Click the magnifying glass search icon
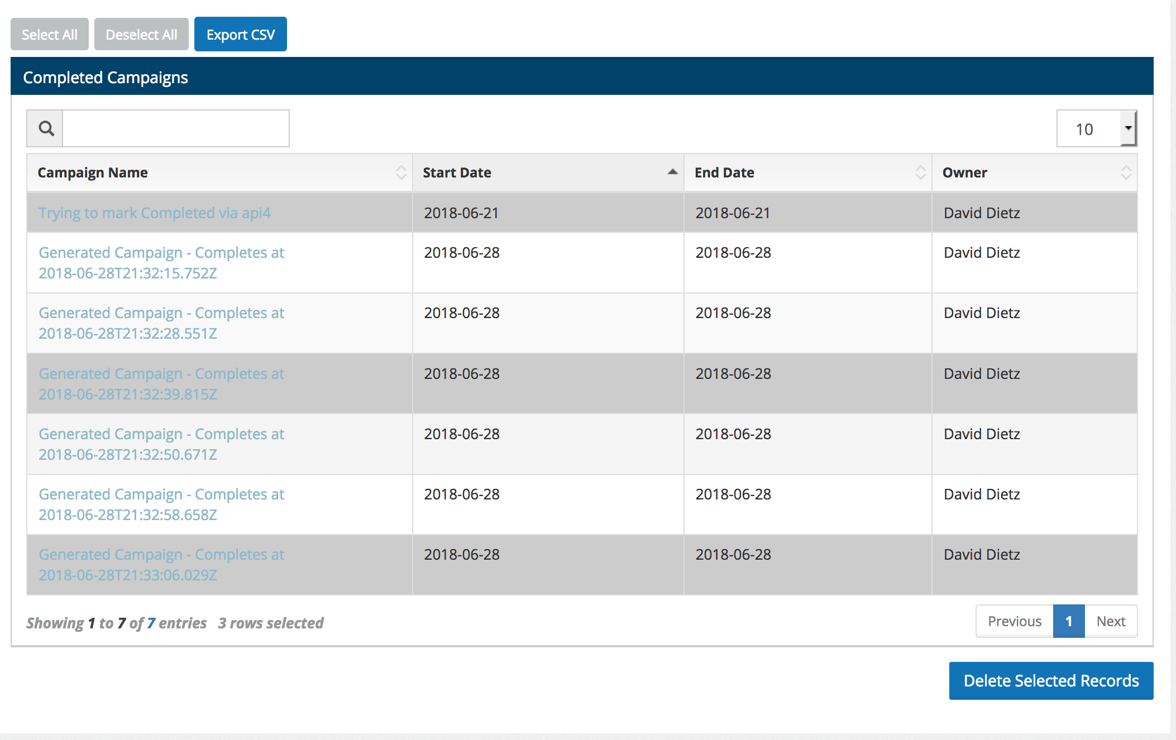 coord(46,129)
